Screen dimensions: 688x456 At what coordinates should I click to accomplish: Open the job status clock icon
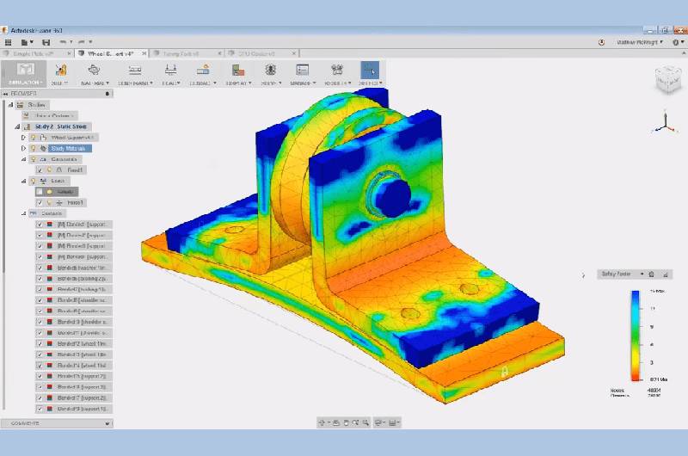[x=601, y=42]
